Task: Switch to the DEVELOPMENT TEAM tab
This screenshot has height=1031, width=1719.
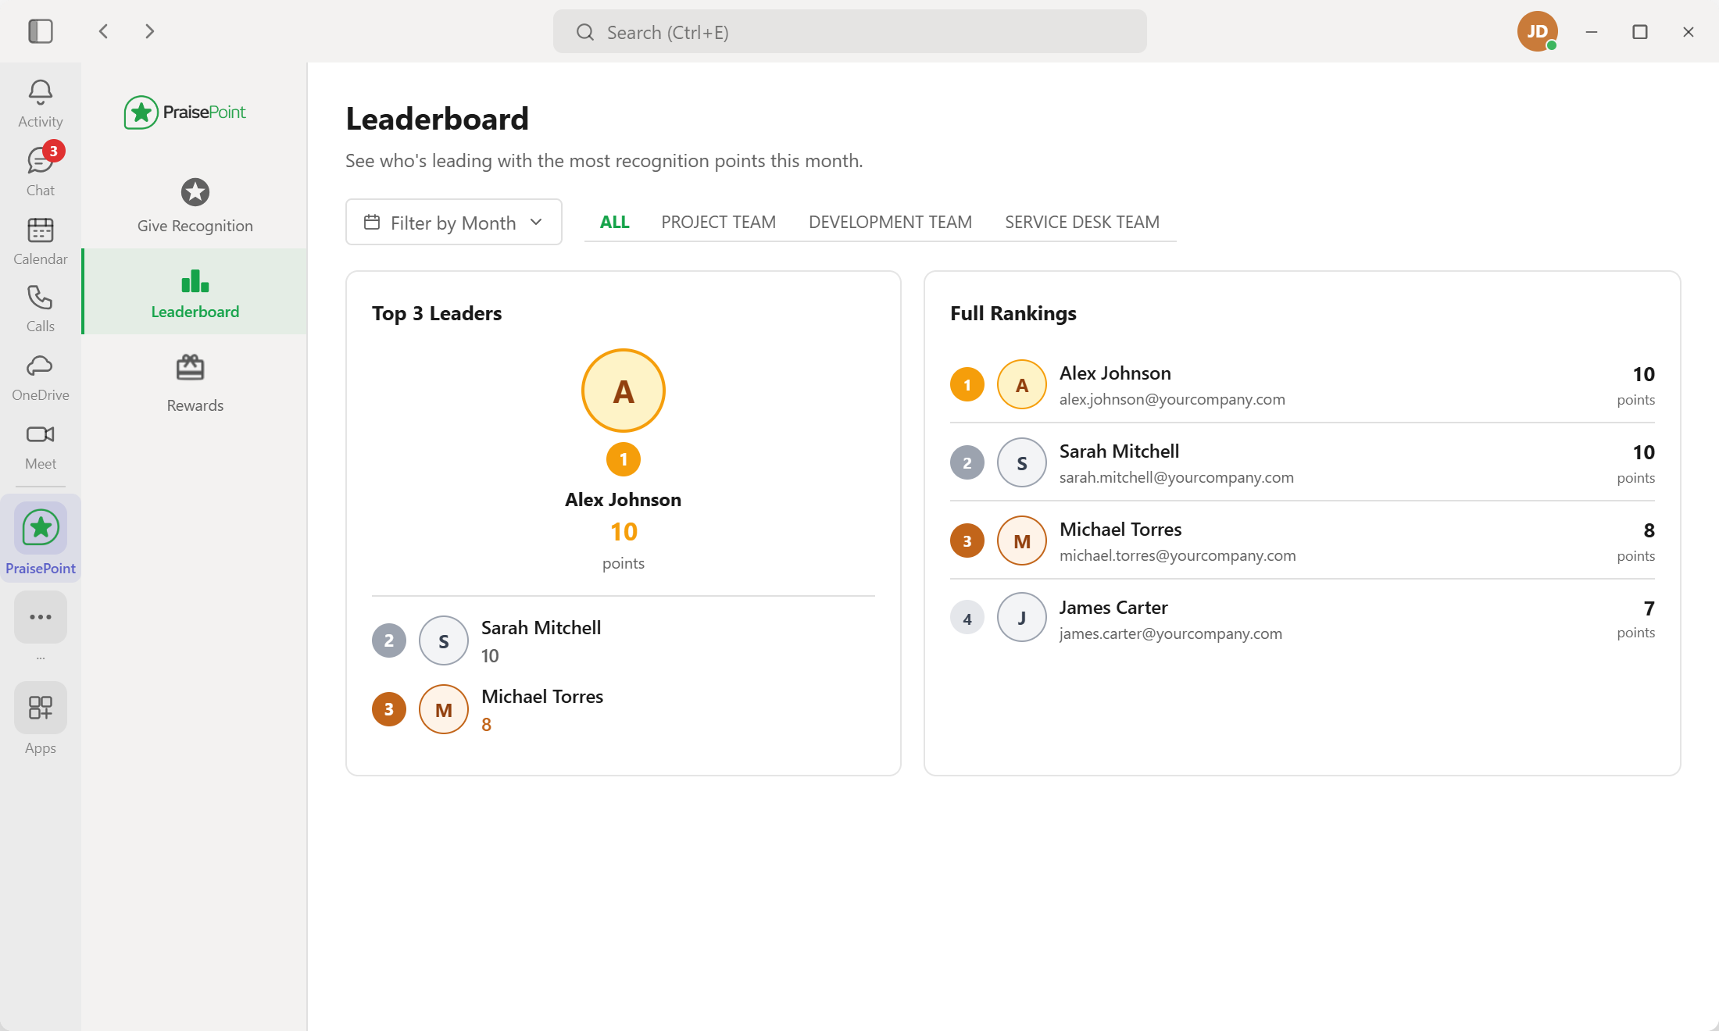Action: [x=891, y=222]
